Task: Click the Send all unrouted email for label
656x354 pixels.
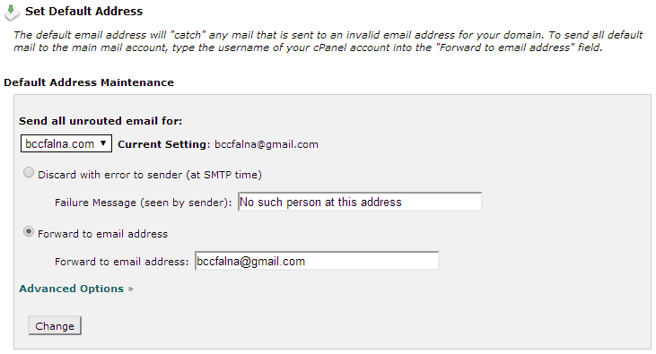Action: [x=101, y=121]
